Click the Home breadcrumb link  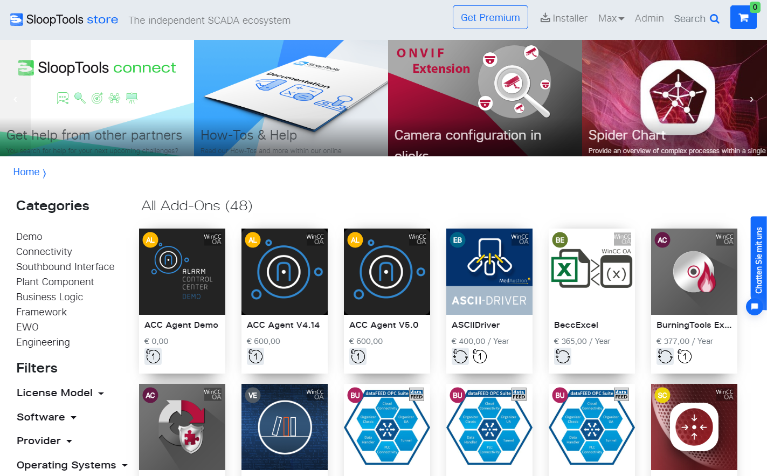(x=26, y=172)
